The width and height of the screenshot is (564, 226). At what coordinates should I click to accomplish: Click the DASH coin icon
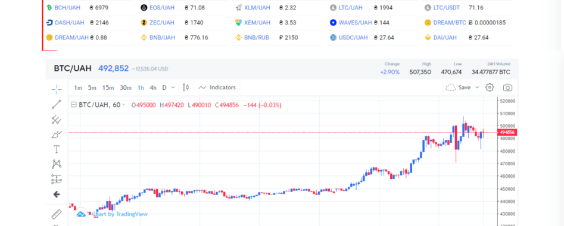point(49,23)
